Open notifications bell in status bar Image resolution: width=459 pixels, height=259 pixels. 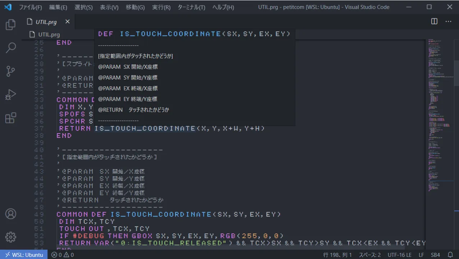[450, 255]
